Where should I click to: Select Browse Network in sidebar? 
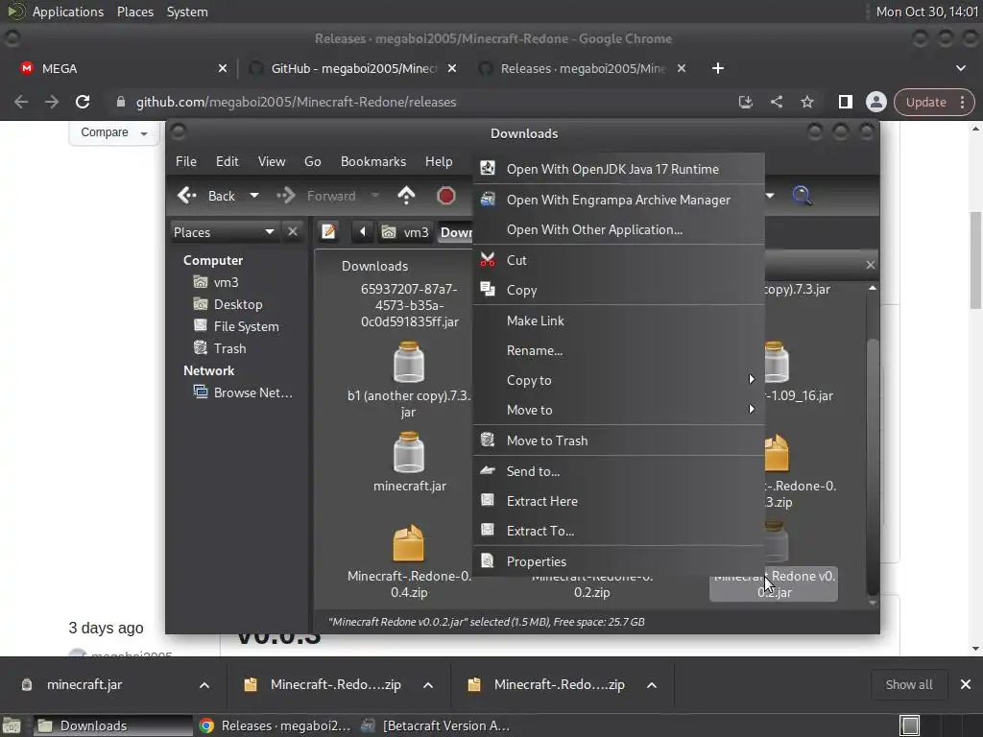point(243,392)
